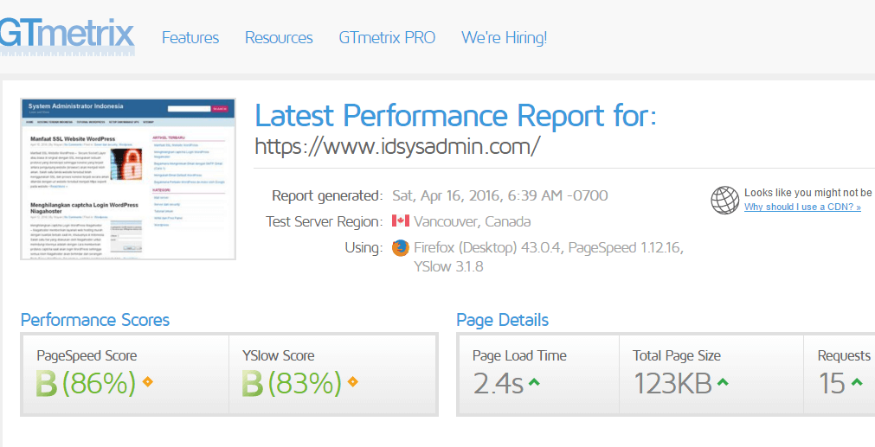Click the 'Latest Performance Report for:' heading
The width and height of the screenshot is (875, 447).
click(x=456, y=115)
